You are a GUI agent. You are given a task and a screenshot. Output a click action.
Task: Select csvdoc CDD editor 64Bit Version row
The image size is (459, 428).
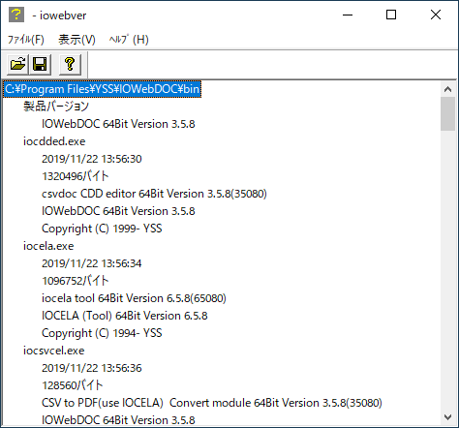tap(154, 194)
